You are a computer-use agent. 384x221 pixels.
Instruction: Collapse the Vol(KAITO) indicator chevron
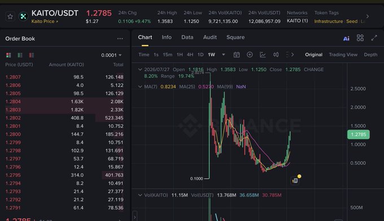140,195
